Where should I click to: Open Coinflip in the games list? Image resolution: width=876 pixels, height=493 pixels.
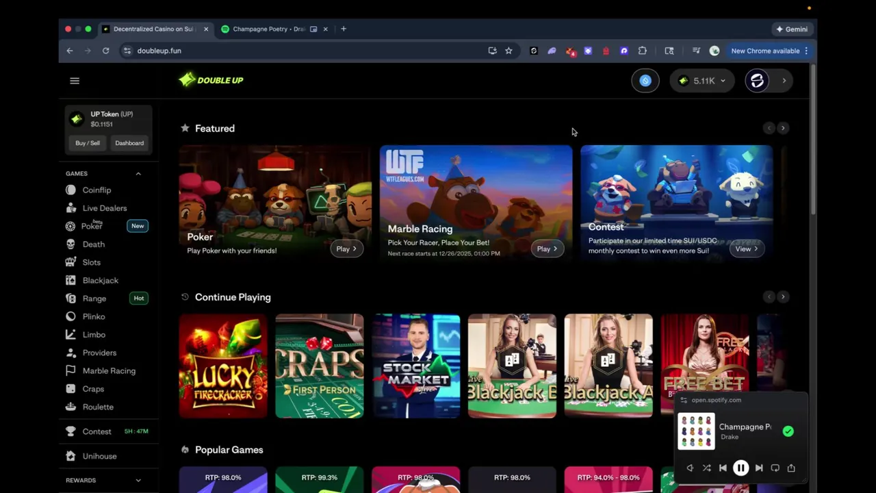[96, 190]
